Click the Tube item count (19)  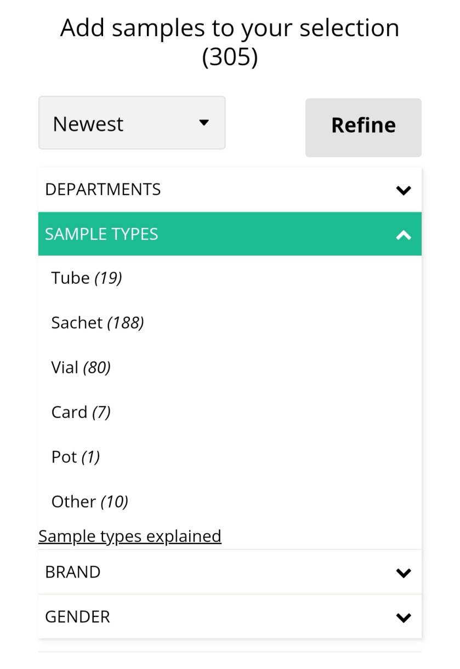coord(108,278)
